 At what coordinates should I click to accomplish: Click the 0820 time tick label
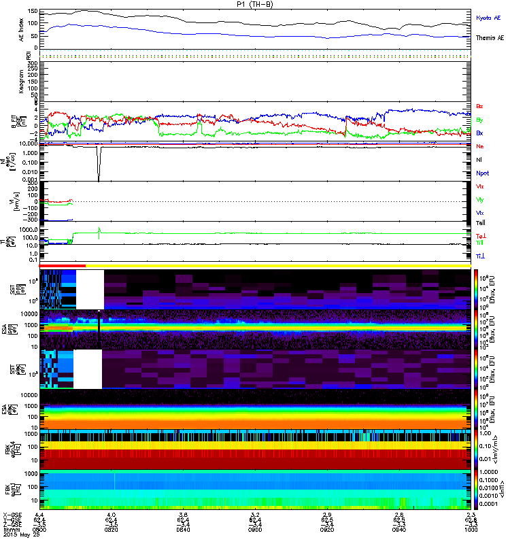coord(111,530)
